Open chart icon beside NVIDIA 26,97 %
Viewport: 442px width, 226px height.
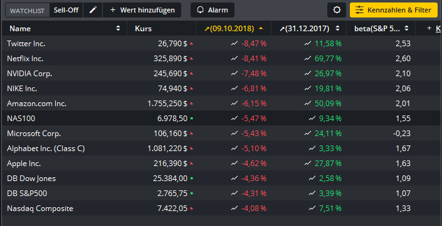click(x=308, y=74)
